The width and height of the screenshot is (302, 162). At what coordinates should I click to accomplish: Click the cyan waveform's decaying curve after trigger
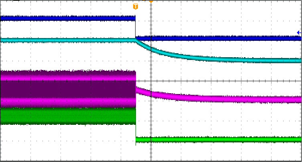click(x=160, y=52)
